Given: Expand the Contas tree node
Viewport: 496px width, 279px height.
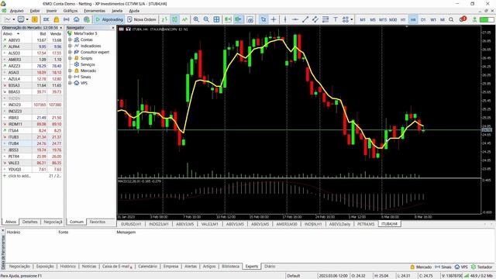Looking at the screenshot, I should [70, 40].
